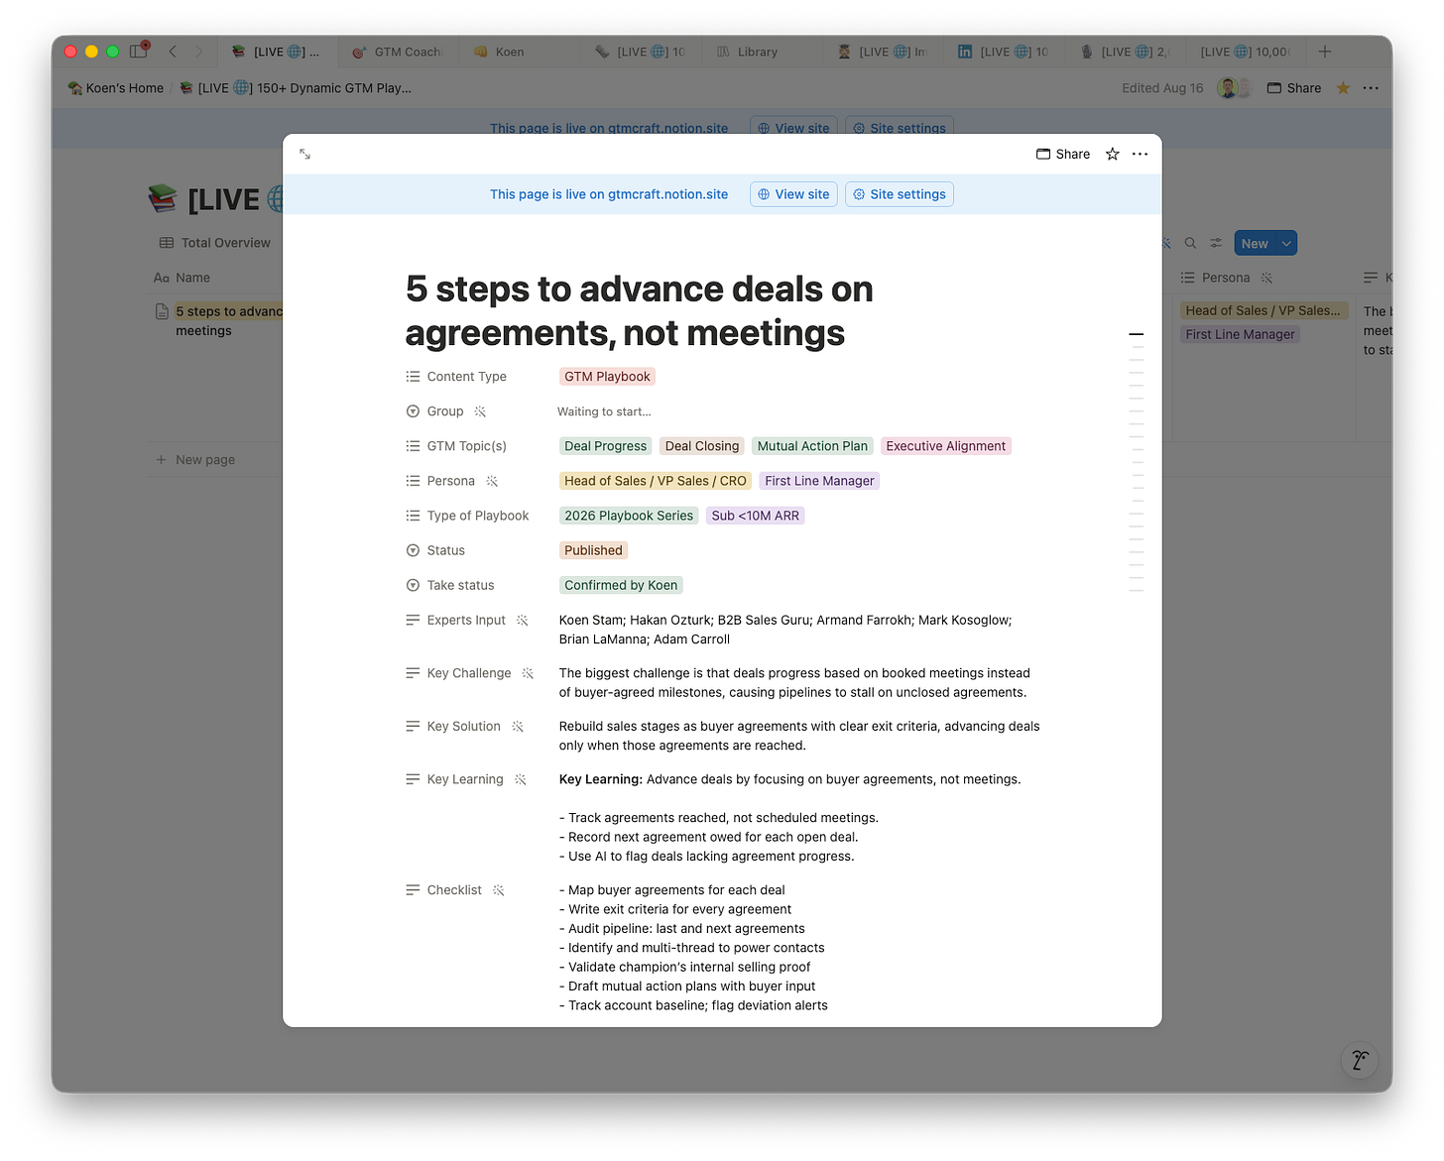Open database view settings sliders icon

1216,243
